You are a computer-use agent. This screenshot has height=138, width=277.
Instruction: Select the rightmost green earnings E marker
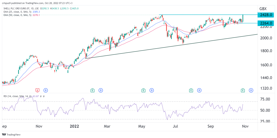[243, 90]
